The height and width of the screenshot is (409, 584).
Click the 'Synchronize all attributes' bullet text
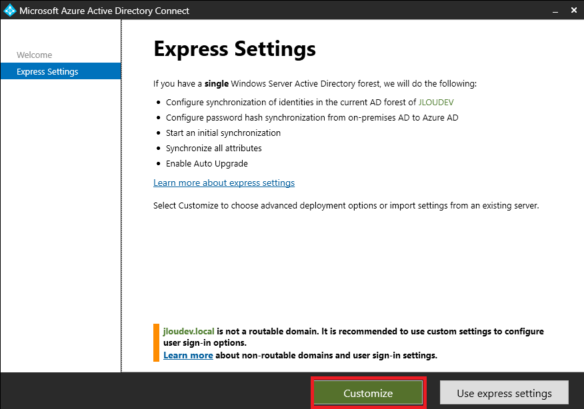pyautogui.click(x=214, y=149)
